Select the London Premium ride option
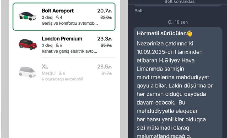Screen dimensions: 227x138 (62, 39)
